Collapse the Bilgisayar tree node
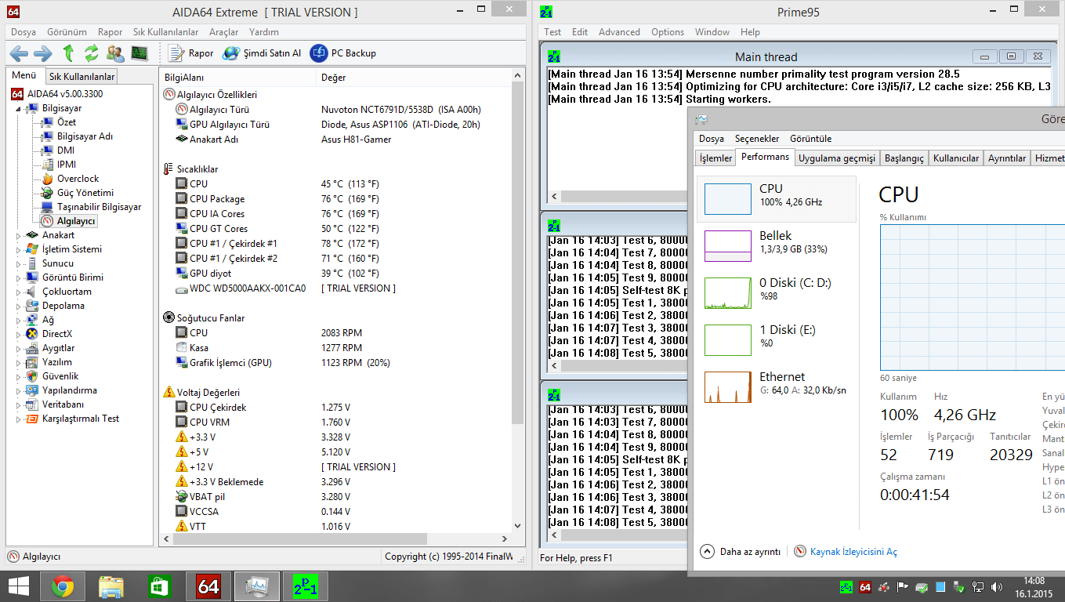The image size is (1065, 602). pyautogui.click(x=20, y=108)
